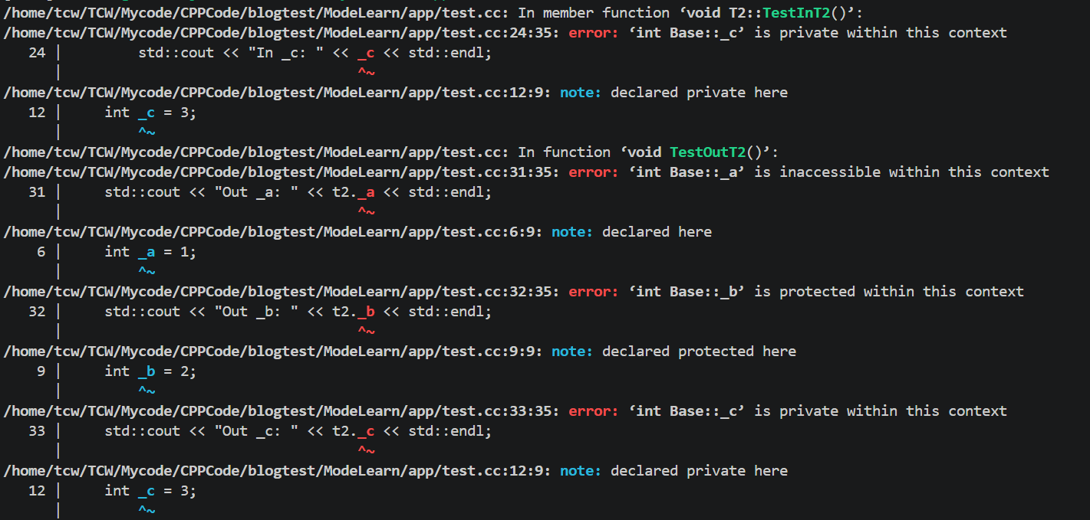Click line number 31 in the gutter
The image size is (1090, 520).
37,192
